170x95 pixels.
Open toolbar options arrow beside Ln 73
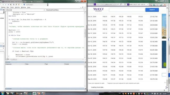click(x=48, y=5)
